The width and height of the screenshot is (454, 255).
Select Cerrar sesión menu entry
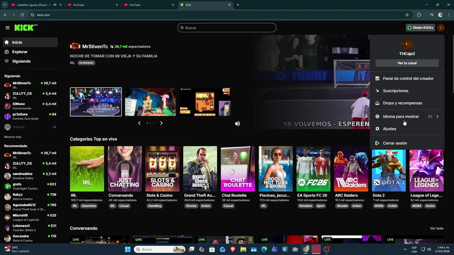pyautogui.click(x=407, y=143)
